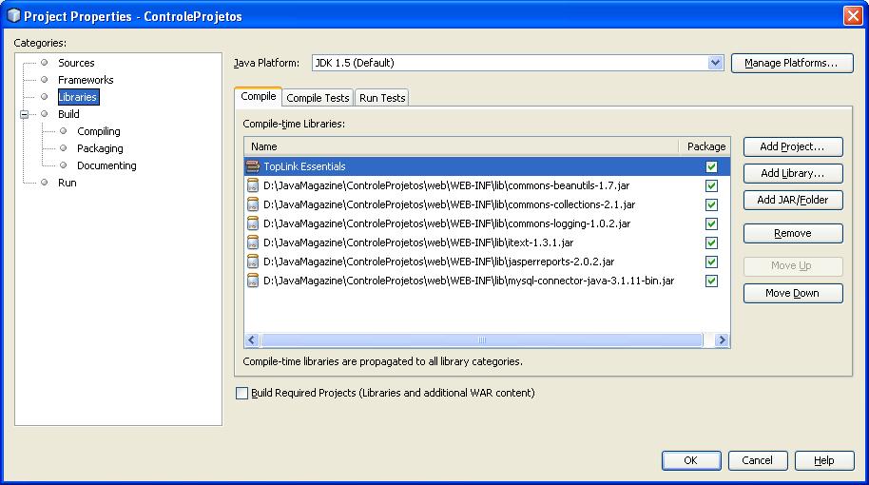Click the jasperreports-2.0.2.jar file icon
This screenshot has width=869, height=485.
[253, 262]
